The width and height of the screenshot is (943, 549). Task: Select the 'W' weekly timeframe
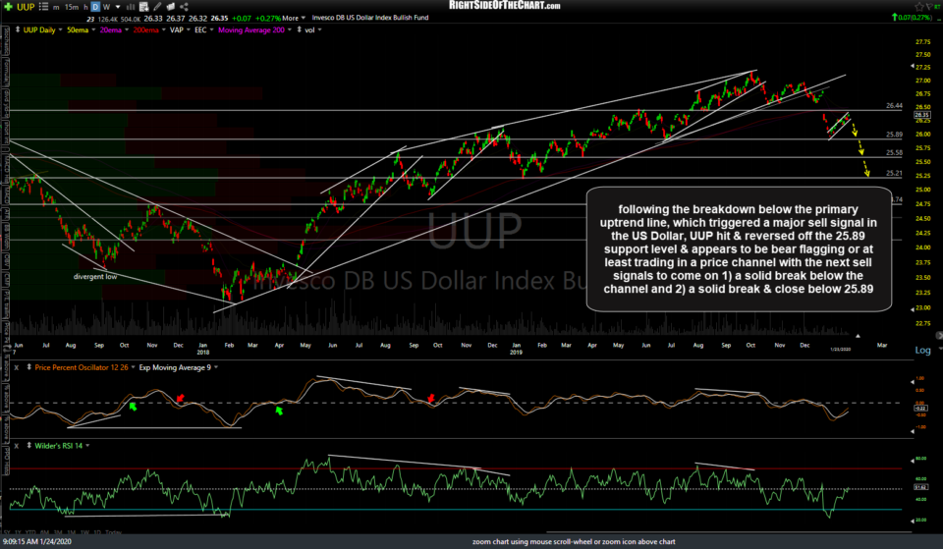pyautogui.click(x=106, y=7)
